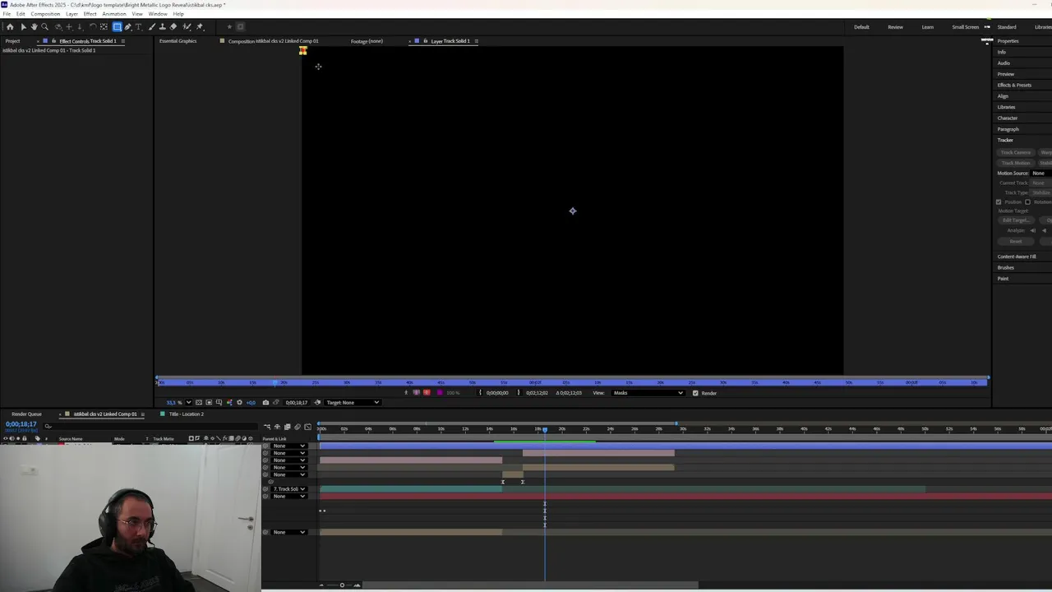The height and width of the screenshot is (592, 1052).
Task: Open the magnification ratio dropdown
Action: [x=188, y=402]
